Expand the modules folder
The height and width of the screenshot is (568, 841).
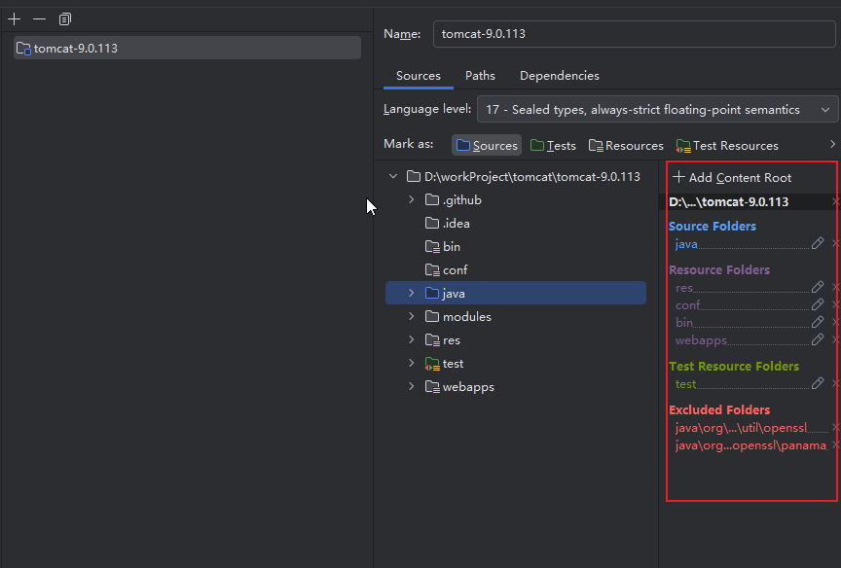coord(412,317)
